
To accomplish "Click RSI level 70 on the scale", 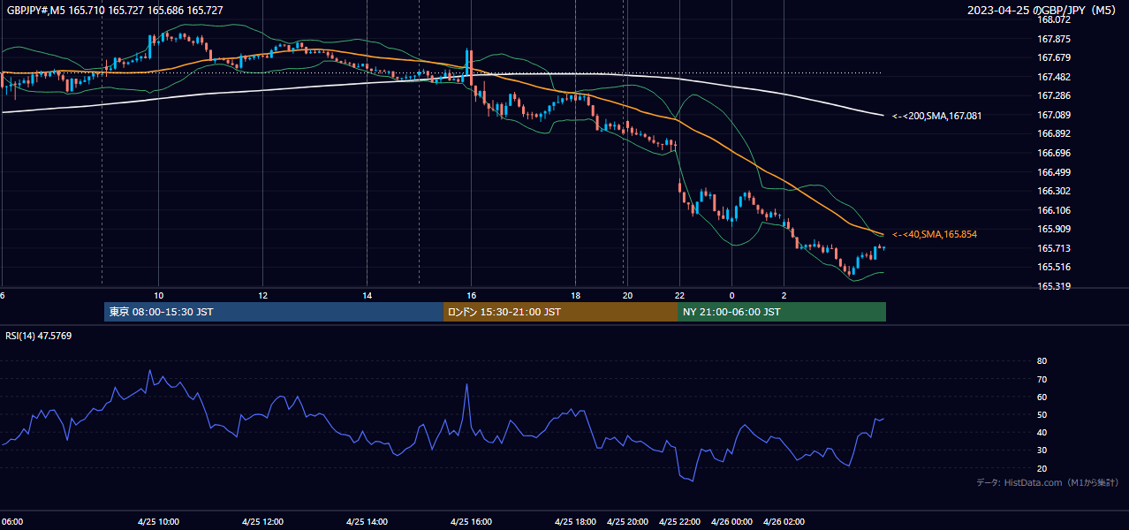I will pyautogui.click(x=1042, y=379).
